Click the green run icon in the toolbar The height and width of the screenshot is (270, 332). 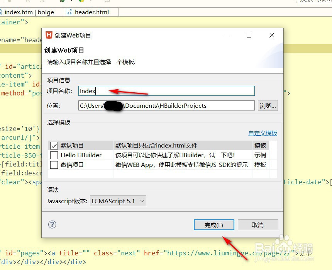coord(63,2)
